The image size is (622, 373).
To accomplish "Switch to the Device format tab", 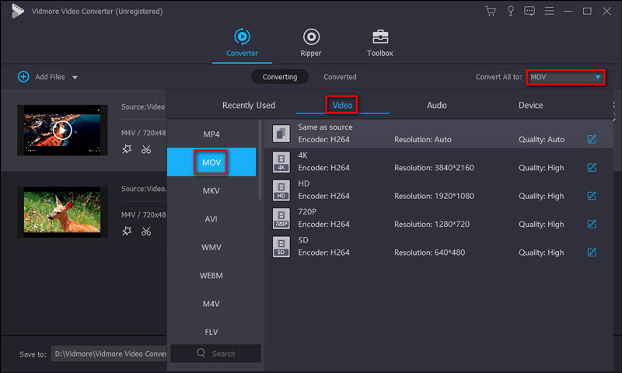I will [530, 105].
